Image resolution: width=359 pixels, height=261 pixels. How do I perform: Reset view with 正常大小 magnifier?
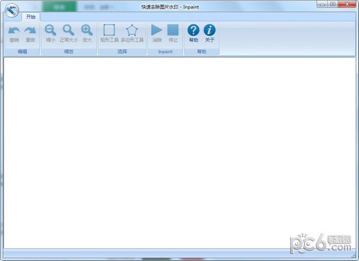click(x=69, y=31)
